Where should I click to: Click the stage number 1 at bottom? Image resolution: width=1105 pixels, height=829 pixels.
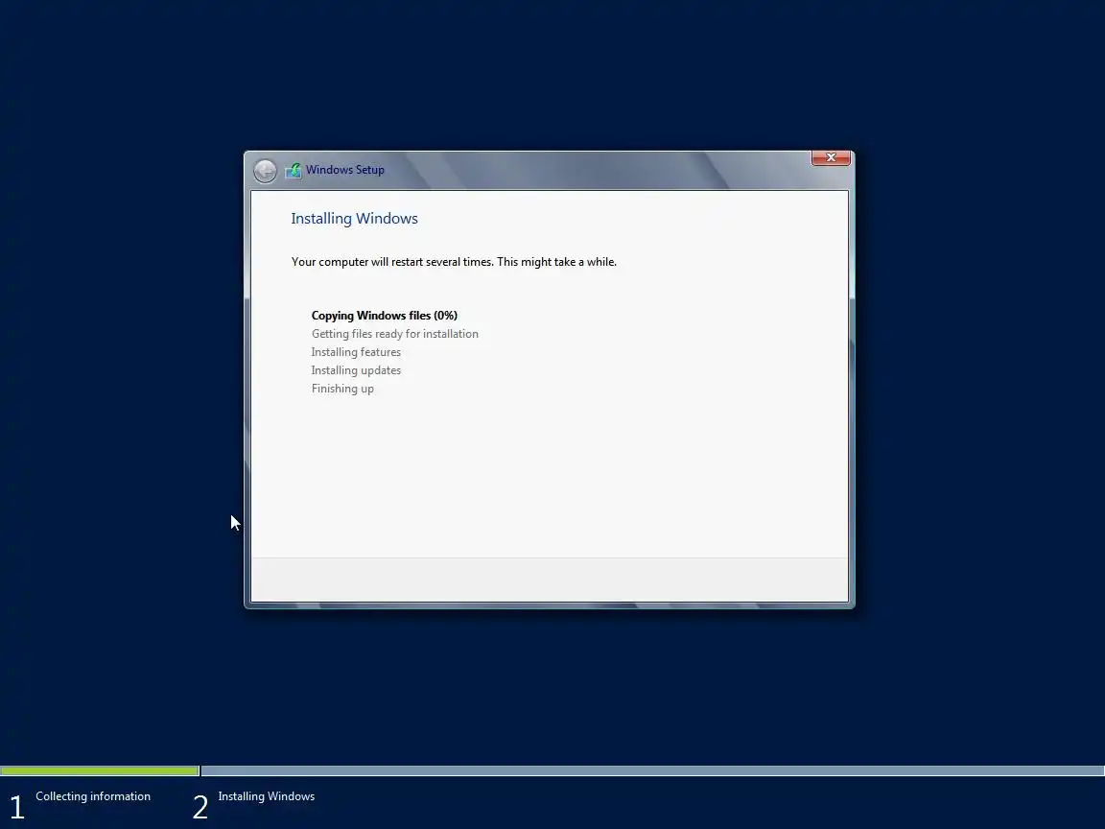click(17, 807)
